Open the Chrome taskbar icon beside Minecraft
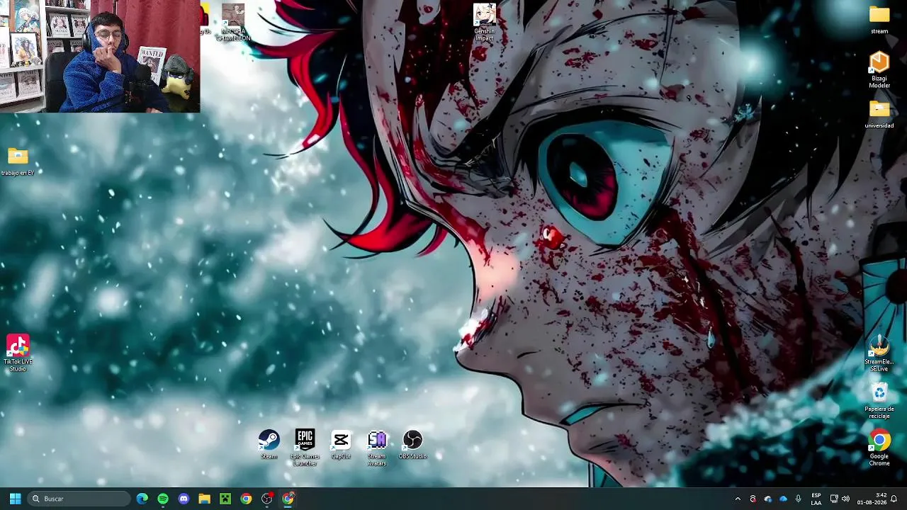The image size is (907, 510). pos(246,499)
